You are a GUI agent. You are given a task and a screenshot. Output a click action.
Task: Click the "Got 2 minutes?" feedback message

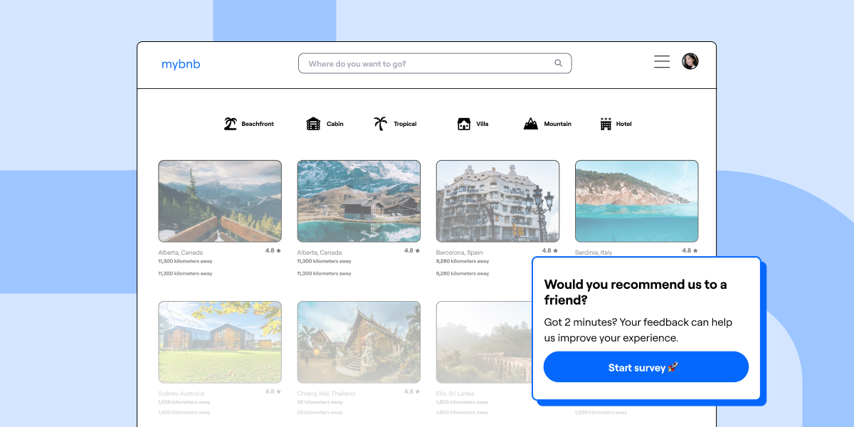click(638, 330)
